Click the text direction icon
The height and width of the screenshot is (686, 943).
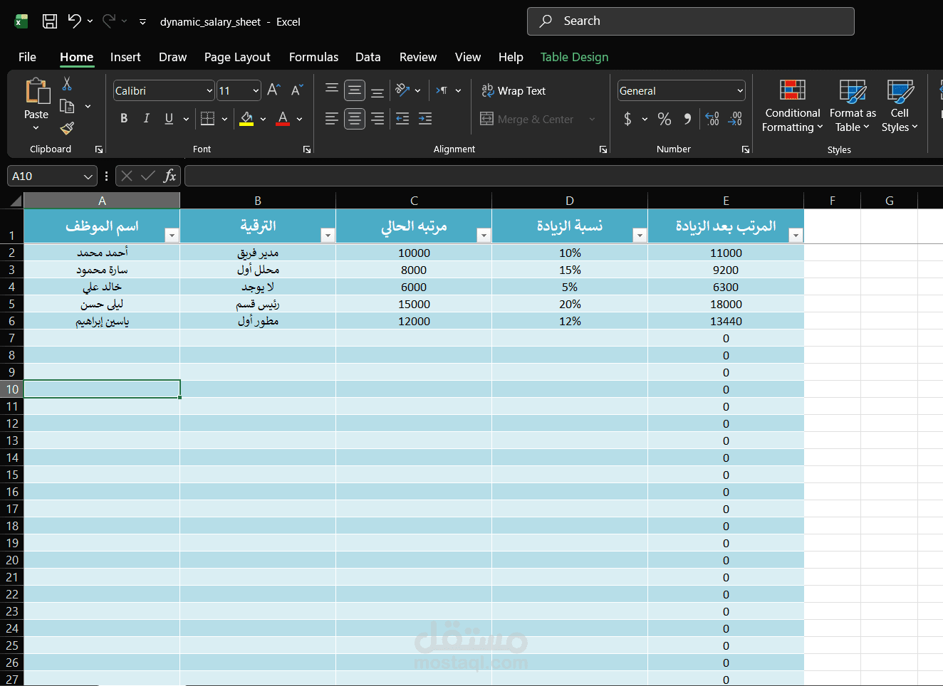tap(442, 90)
